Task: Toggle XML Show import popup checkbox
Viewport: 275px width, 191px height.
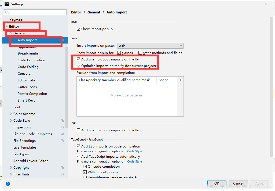Action: click(x=78, y=29)
